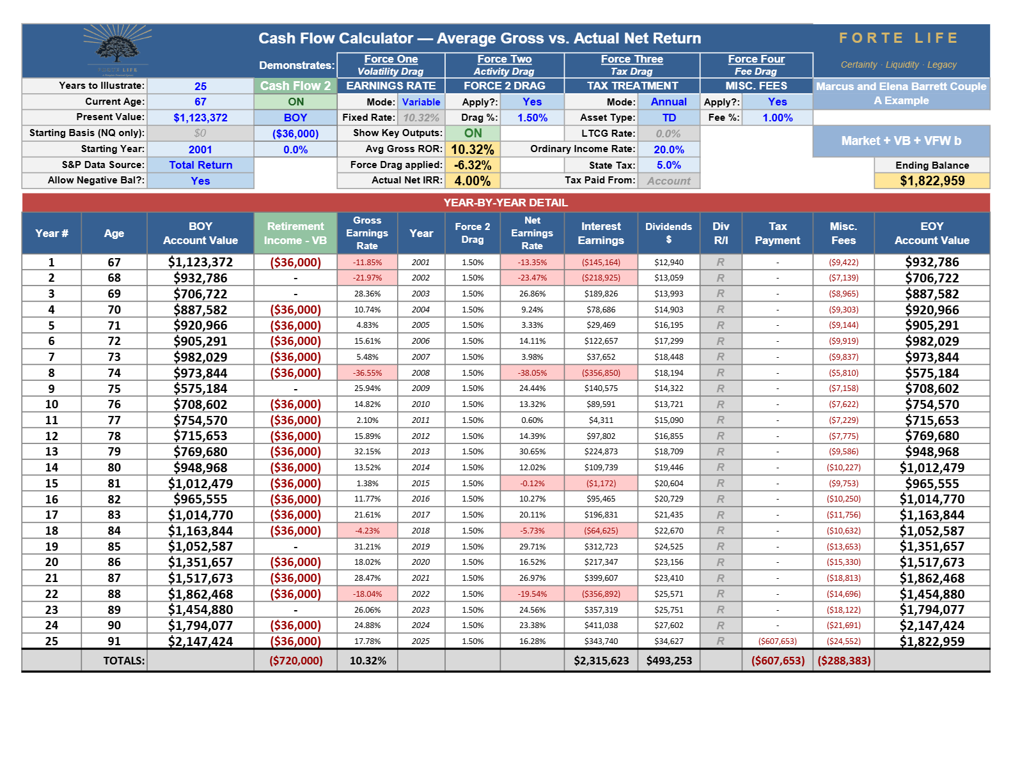Open Asset Type TD dropdown
Screen dimensions: 1013x782
click(x=669, y=118)
